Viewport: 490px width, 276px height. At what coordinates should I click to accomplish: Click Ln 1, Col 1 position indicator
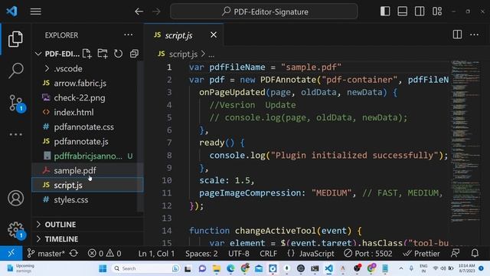tap(156, 253)
